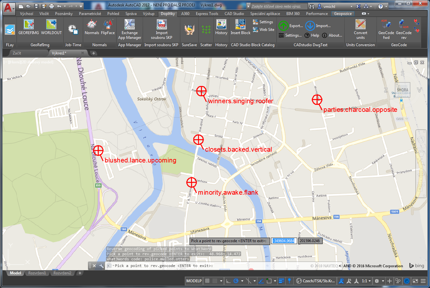Click the Plot printer icon
430x288 pixels.
[52, 6]
